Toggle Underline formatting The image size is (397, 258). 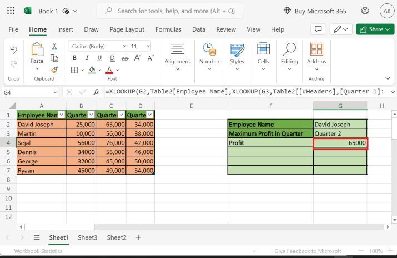click(x=99, y=58)
